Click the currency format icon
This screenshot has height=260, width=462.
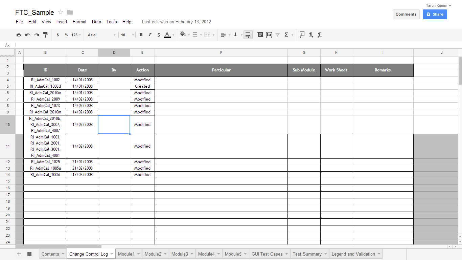point(57,35)
